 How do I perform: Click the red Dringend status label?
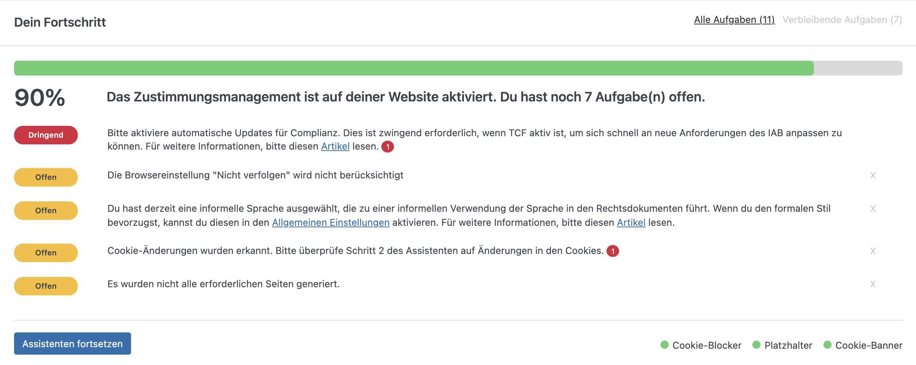click(x=46, y=135)
